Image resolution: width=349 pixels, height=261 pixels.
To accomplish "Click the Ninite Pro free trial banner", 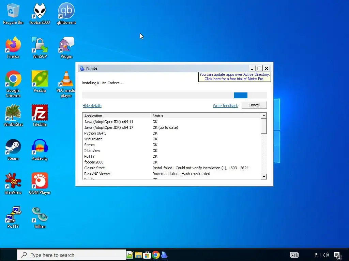I will [234, 76].
